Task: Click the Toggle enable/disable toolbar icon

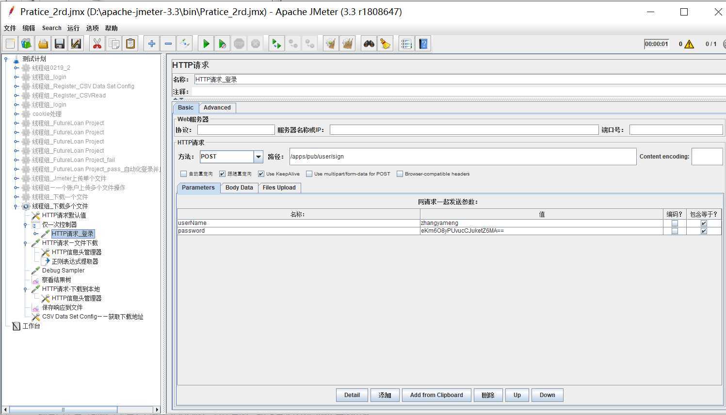Action: (185, 44)
